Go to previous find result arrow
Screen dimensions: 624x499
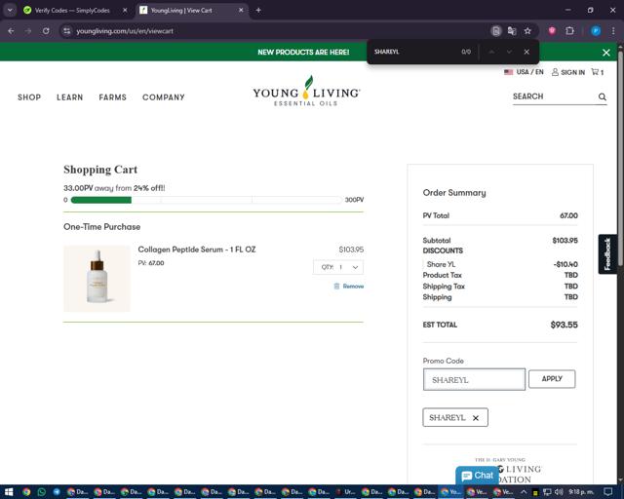click(491, 52)
